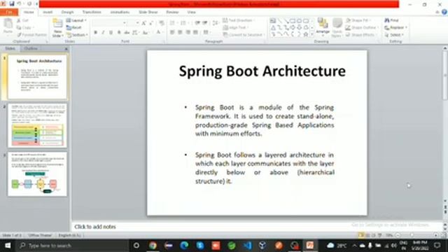Open the Layout dropdown
The width and height of the screenshot is (448, 252).
pyautogui.click(x=76, y=20)
